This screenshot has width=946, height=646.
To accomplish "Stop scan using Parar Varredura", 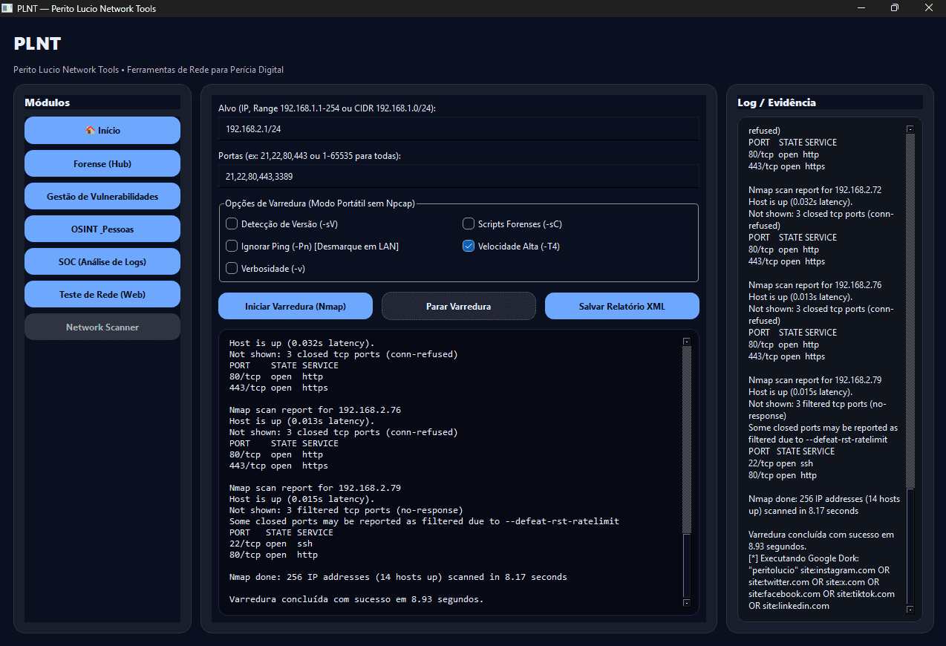I will pos(458,306).
